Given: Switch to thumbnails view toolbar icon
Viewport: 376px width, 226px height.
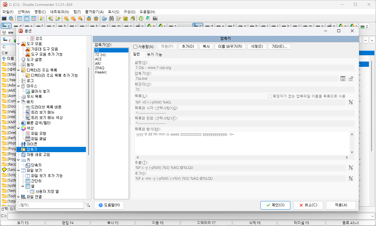Looking at the screenshot, I should tap(34, 18).
